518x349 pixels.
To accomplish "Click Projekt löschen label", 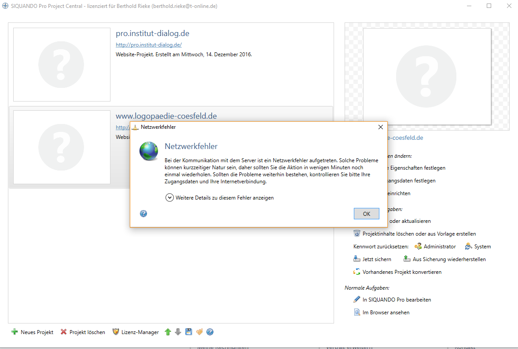I will (x=87, y=332).
